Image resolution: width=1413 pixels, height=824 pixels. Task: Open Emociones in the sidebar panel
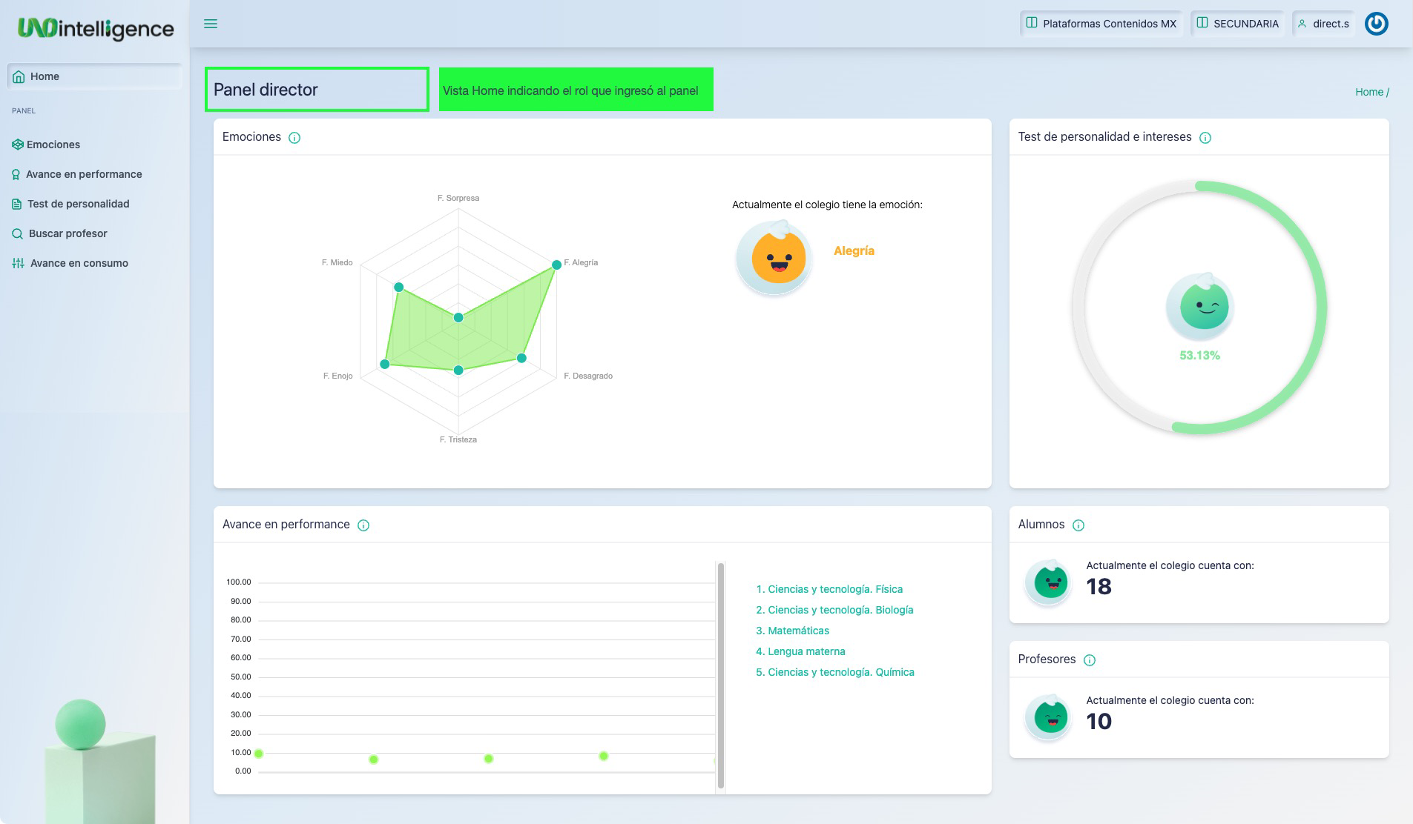coord(53,144)
